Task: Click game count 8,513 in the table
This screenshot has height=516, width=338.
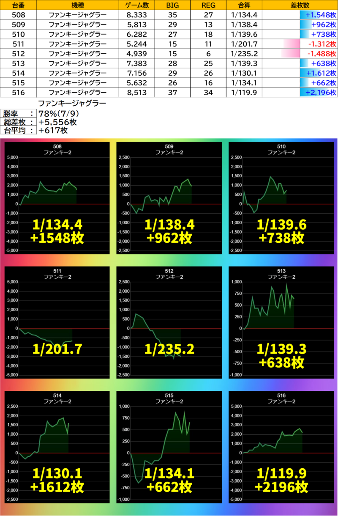Action: (x=136, y=92)
